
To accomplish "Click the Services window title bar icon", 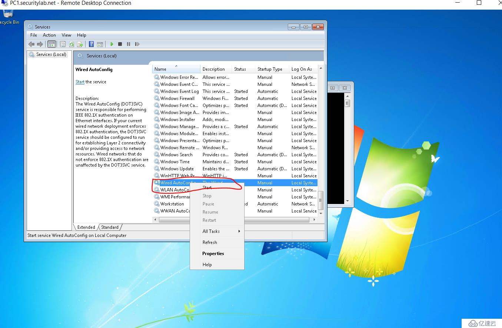I will click(x=30, y=27).
